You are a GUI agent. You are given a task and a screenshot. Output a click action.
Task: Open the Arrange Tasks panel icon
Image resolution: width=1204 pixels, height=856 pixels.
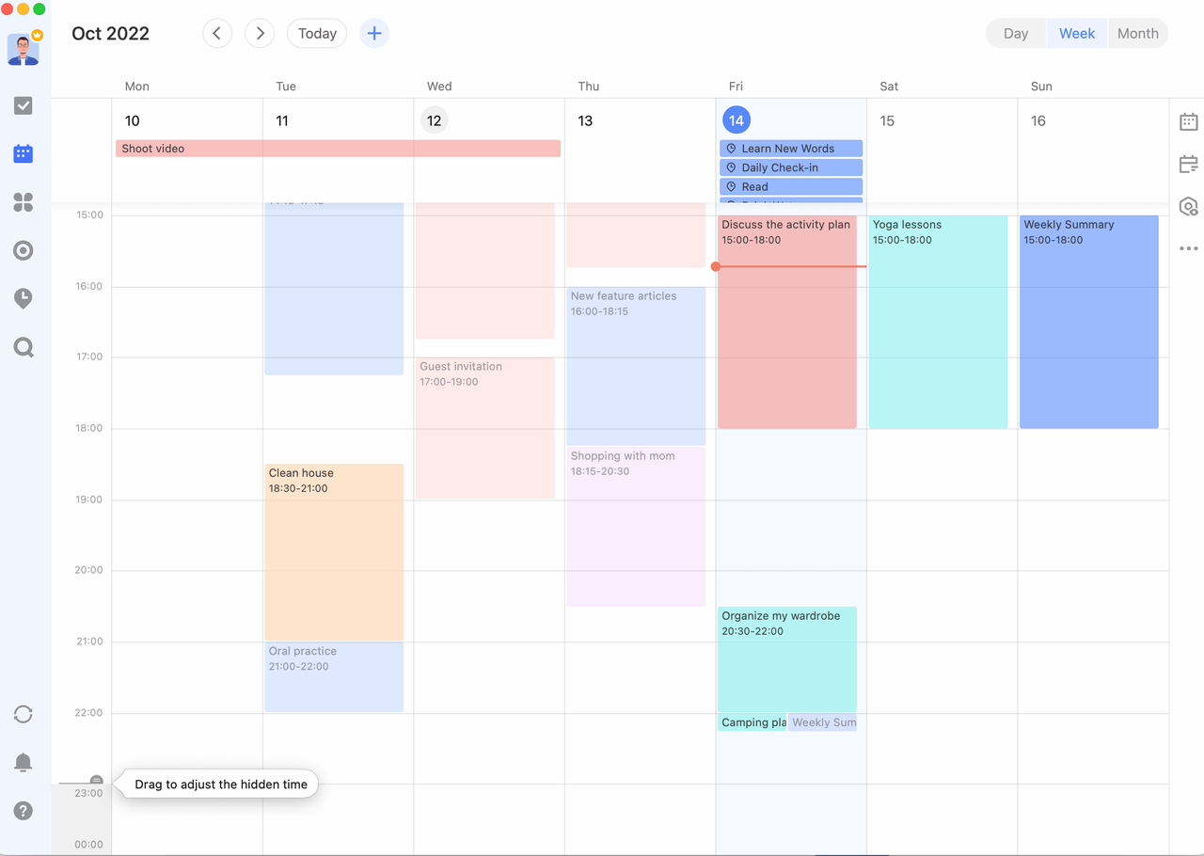[1188, 164]
